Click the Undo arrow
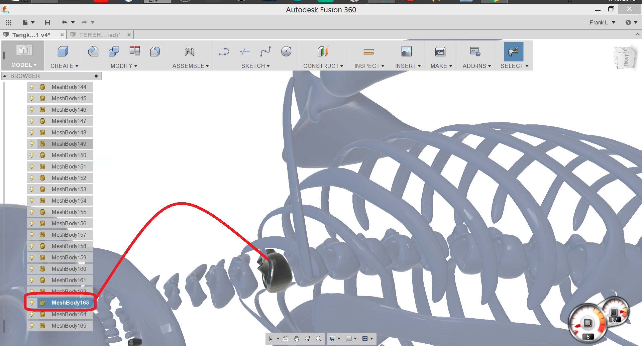Image resolution: width=642 pixels, height=346 pixels. (65, 22)
